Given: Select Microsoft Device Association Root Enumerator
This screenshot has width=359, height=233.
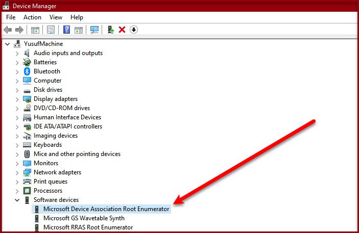Looking at the screenshot, I should [106, 209].
